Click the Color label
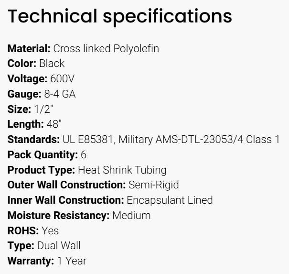 [x=21, y=64]
